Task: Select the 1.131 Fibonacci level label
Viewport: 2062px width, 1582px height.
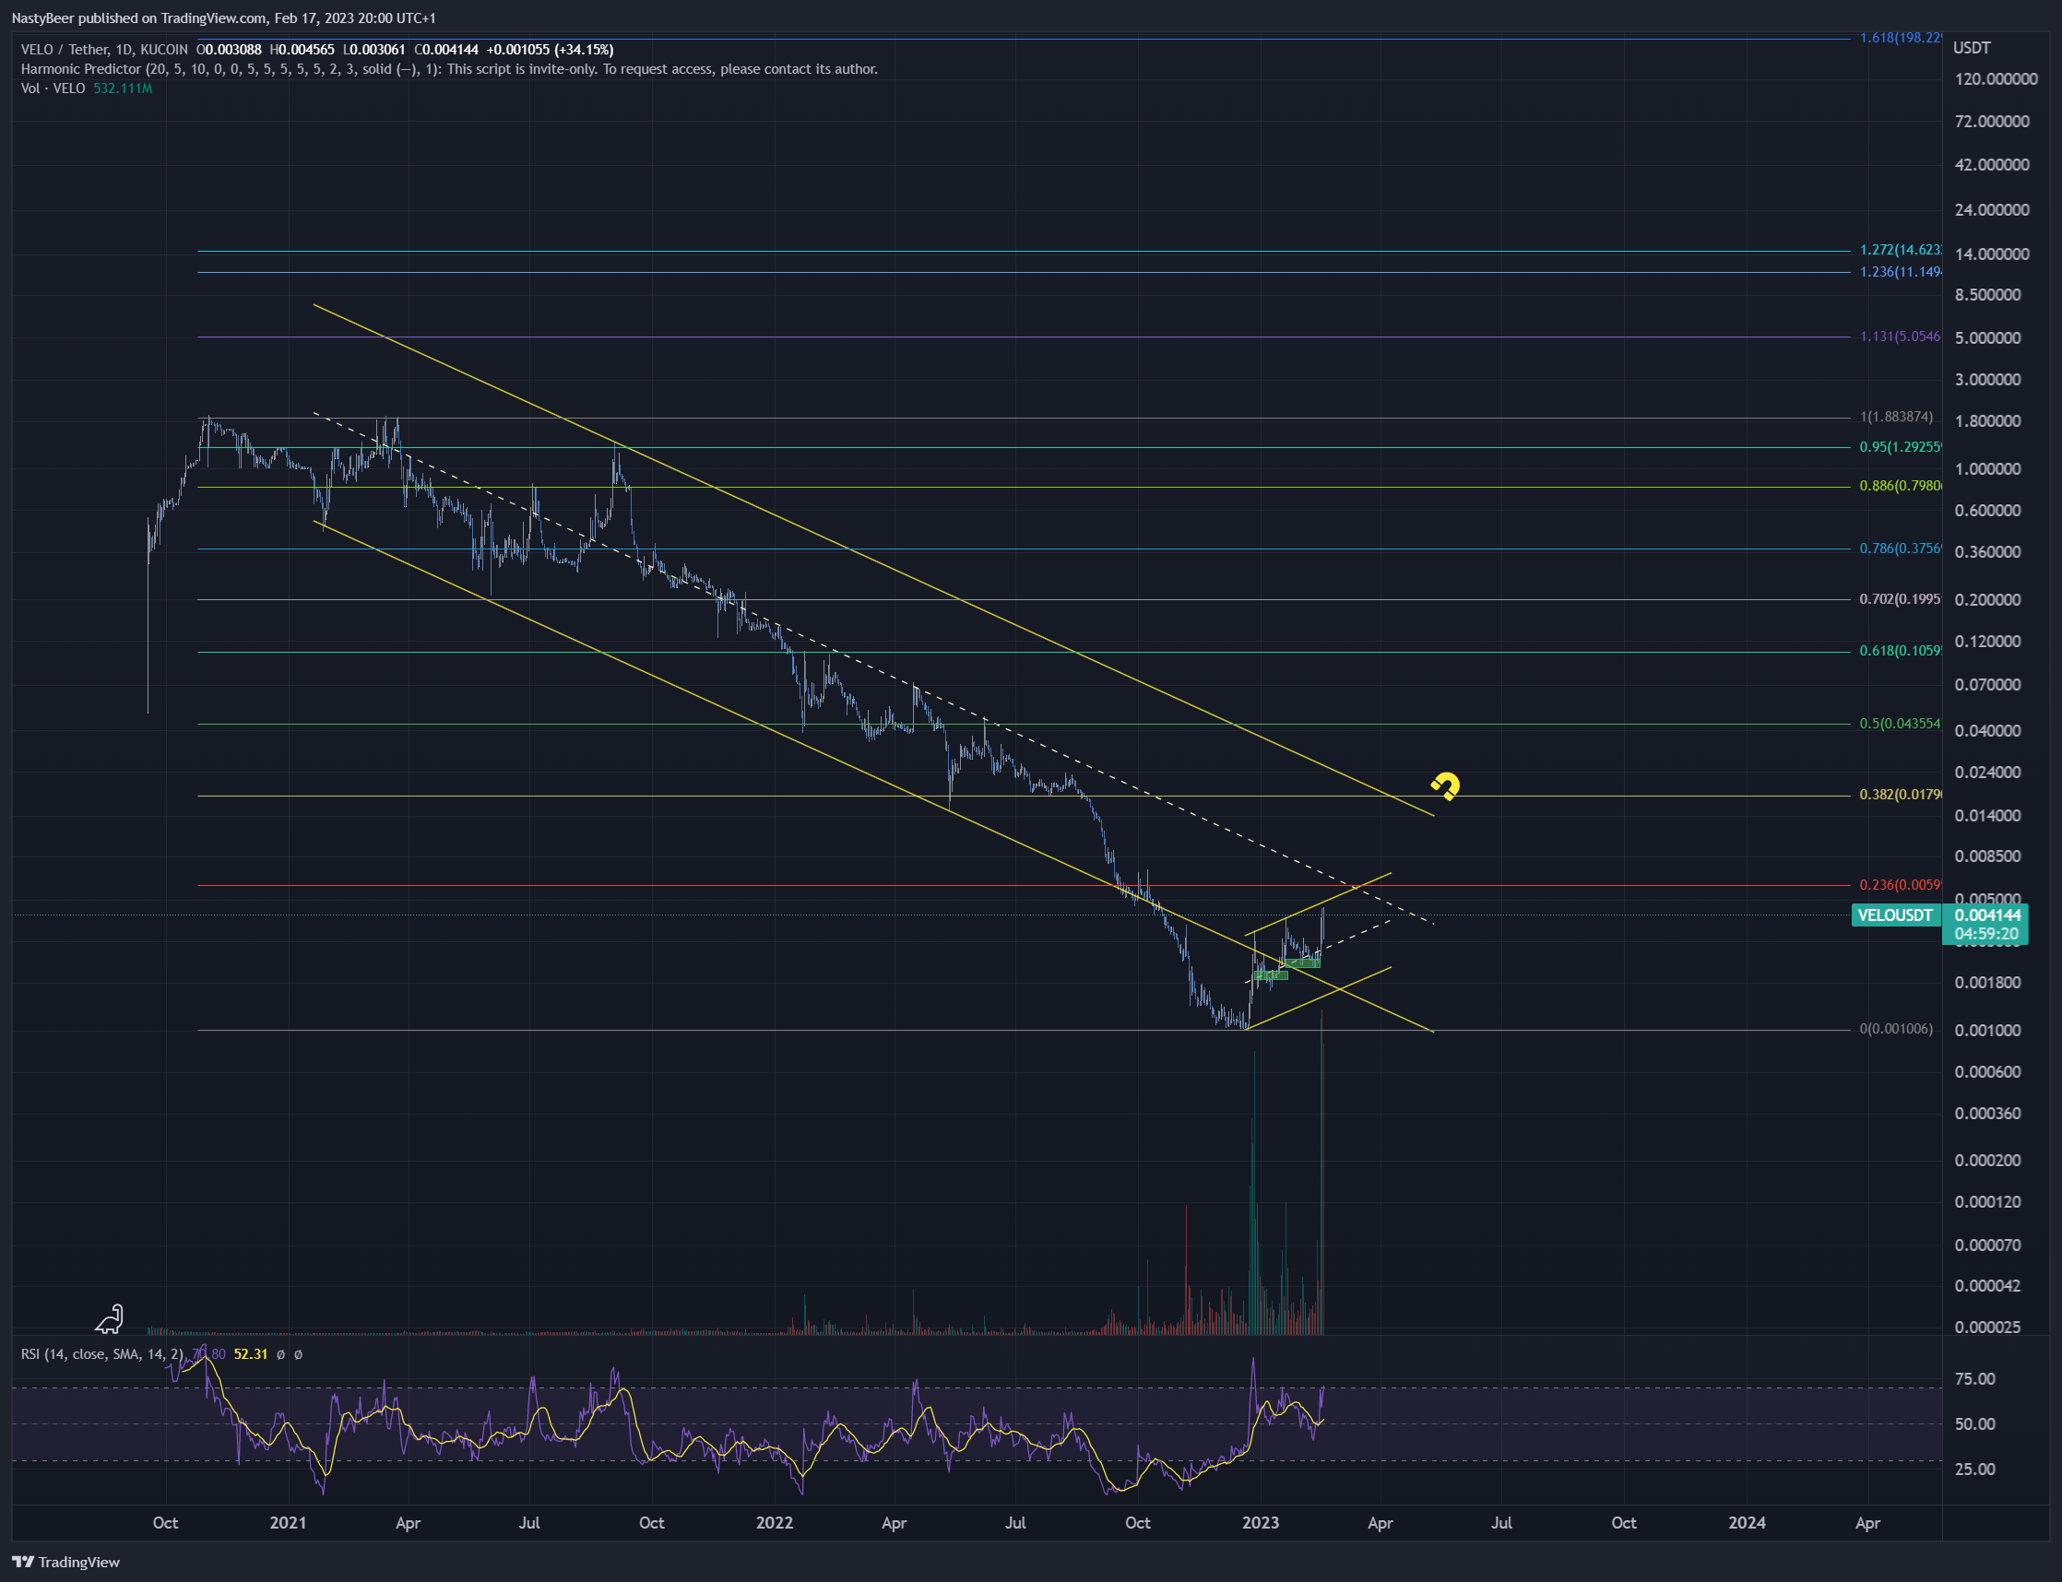Action: (x=1899, y=337)
